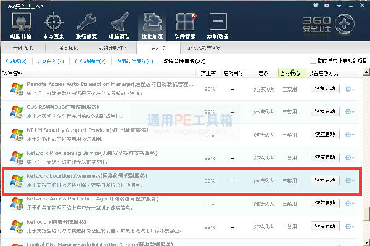Viewport: 370px width, 246px height.
Task: Open gear dropdown for Network Access Protection Agent
Action: click(x=350, y=204)
